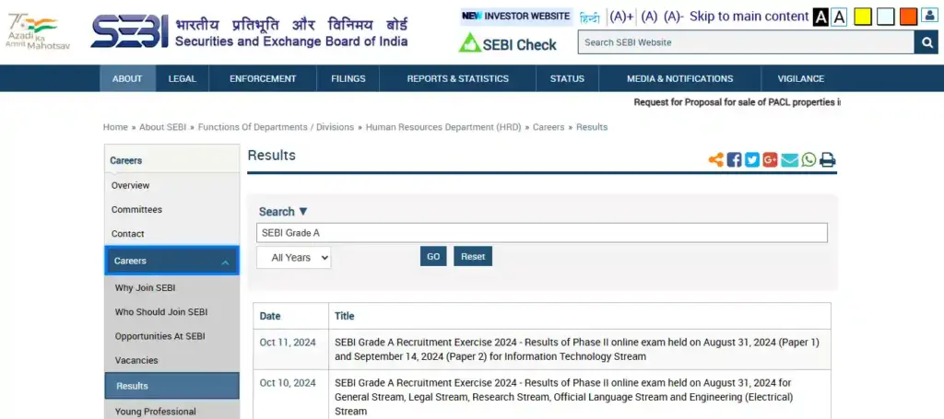Image resolution: width=944 pixels, height=419 pixels.
Task: Collapse the Search panel arrow
Action: (x=303, y=212)
